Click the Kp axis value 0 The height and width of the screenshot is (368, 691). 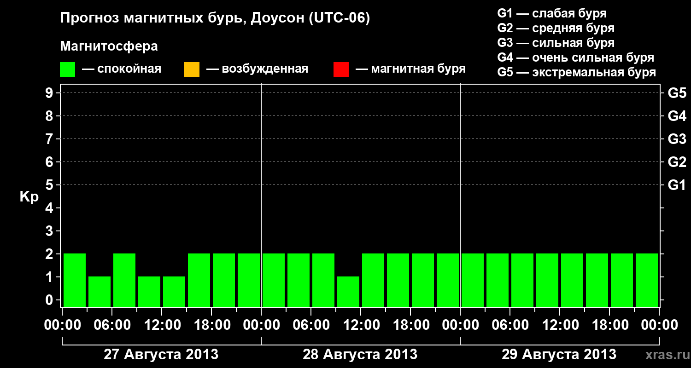tap(50, 300)
